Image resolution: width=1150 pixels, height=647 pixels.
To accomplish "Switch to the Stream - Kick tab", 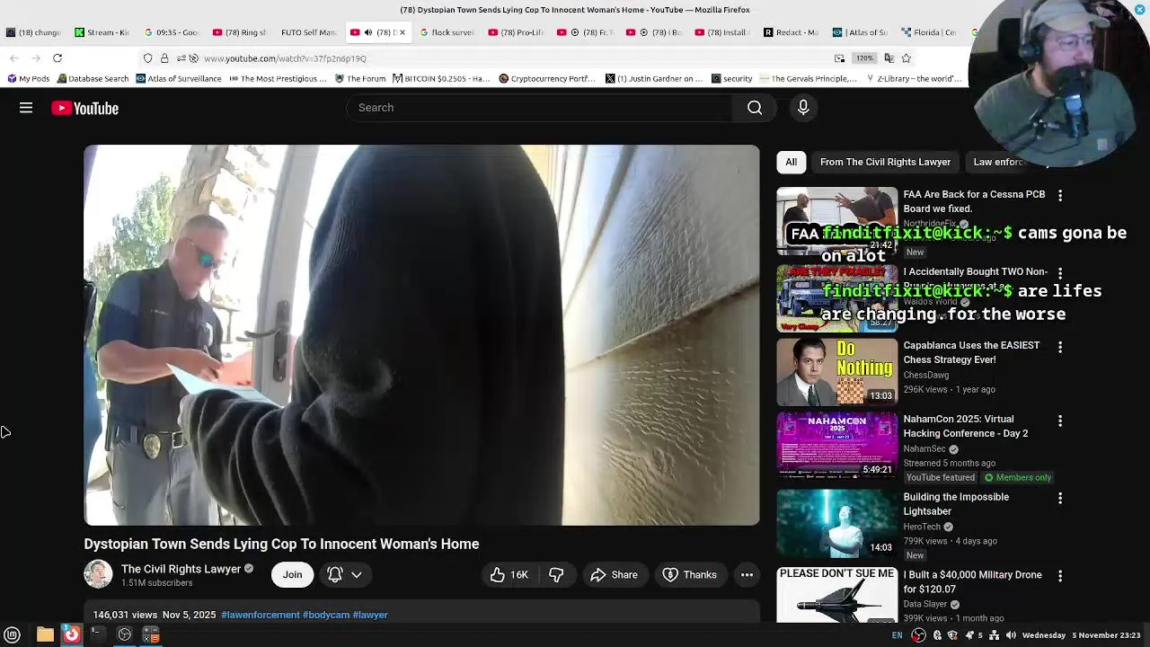I will [103, 32].
